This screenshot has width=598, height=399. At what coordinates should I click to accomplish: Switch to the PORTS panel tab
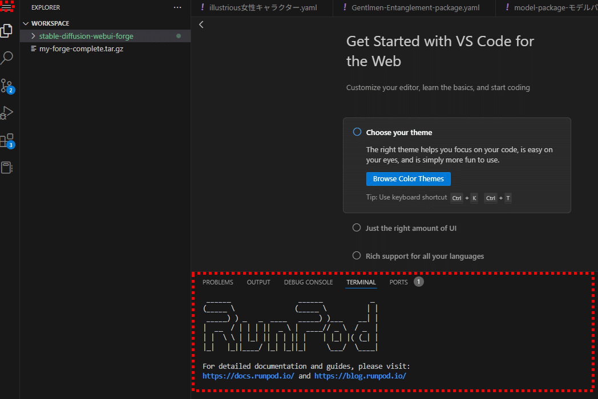coord(399,282)
